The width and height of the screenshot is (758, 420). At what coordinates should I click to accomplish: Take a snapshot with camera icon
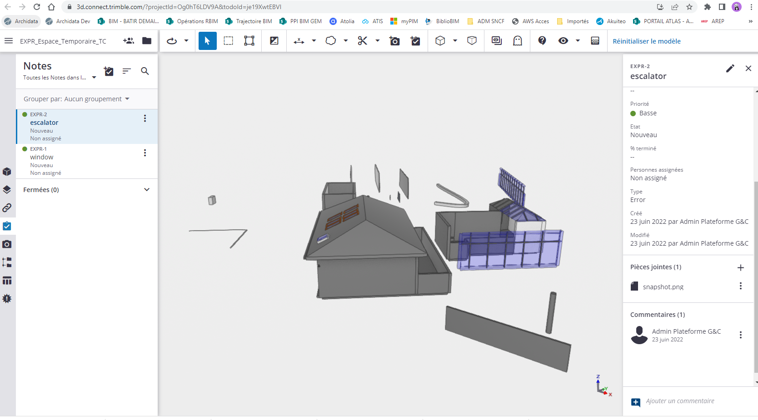(x=394, y=41)
